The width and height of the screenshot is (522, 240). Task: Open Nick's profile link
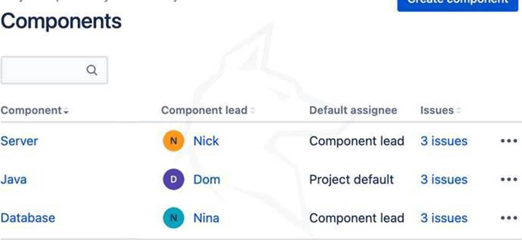(206, 141)
